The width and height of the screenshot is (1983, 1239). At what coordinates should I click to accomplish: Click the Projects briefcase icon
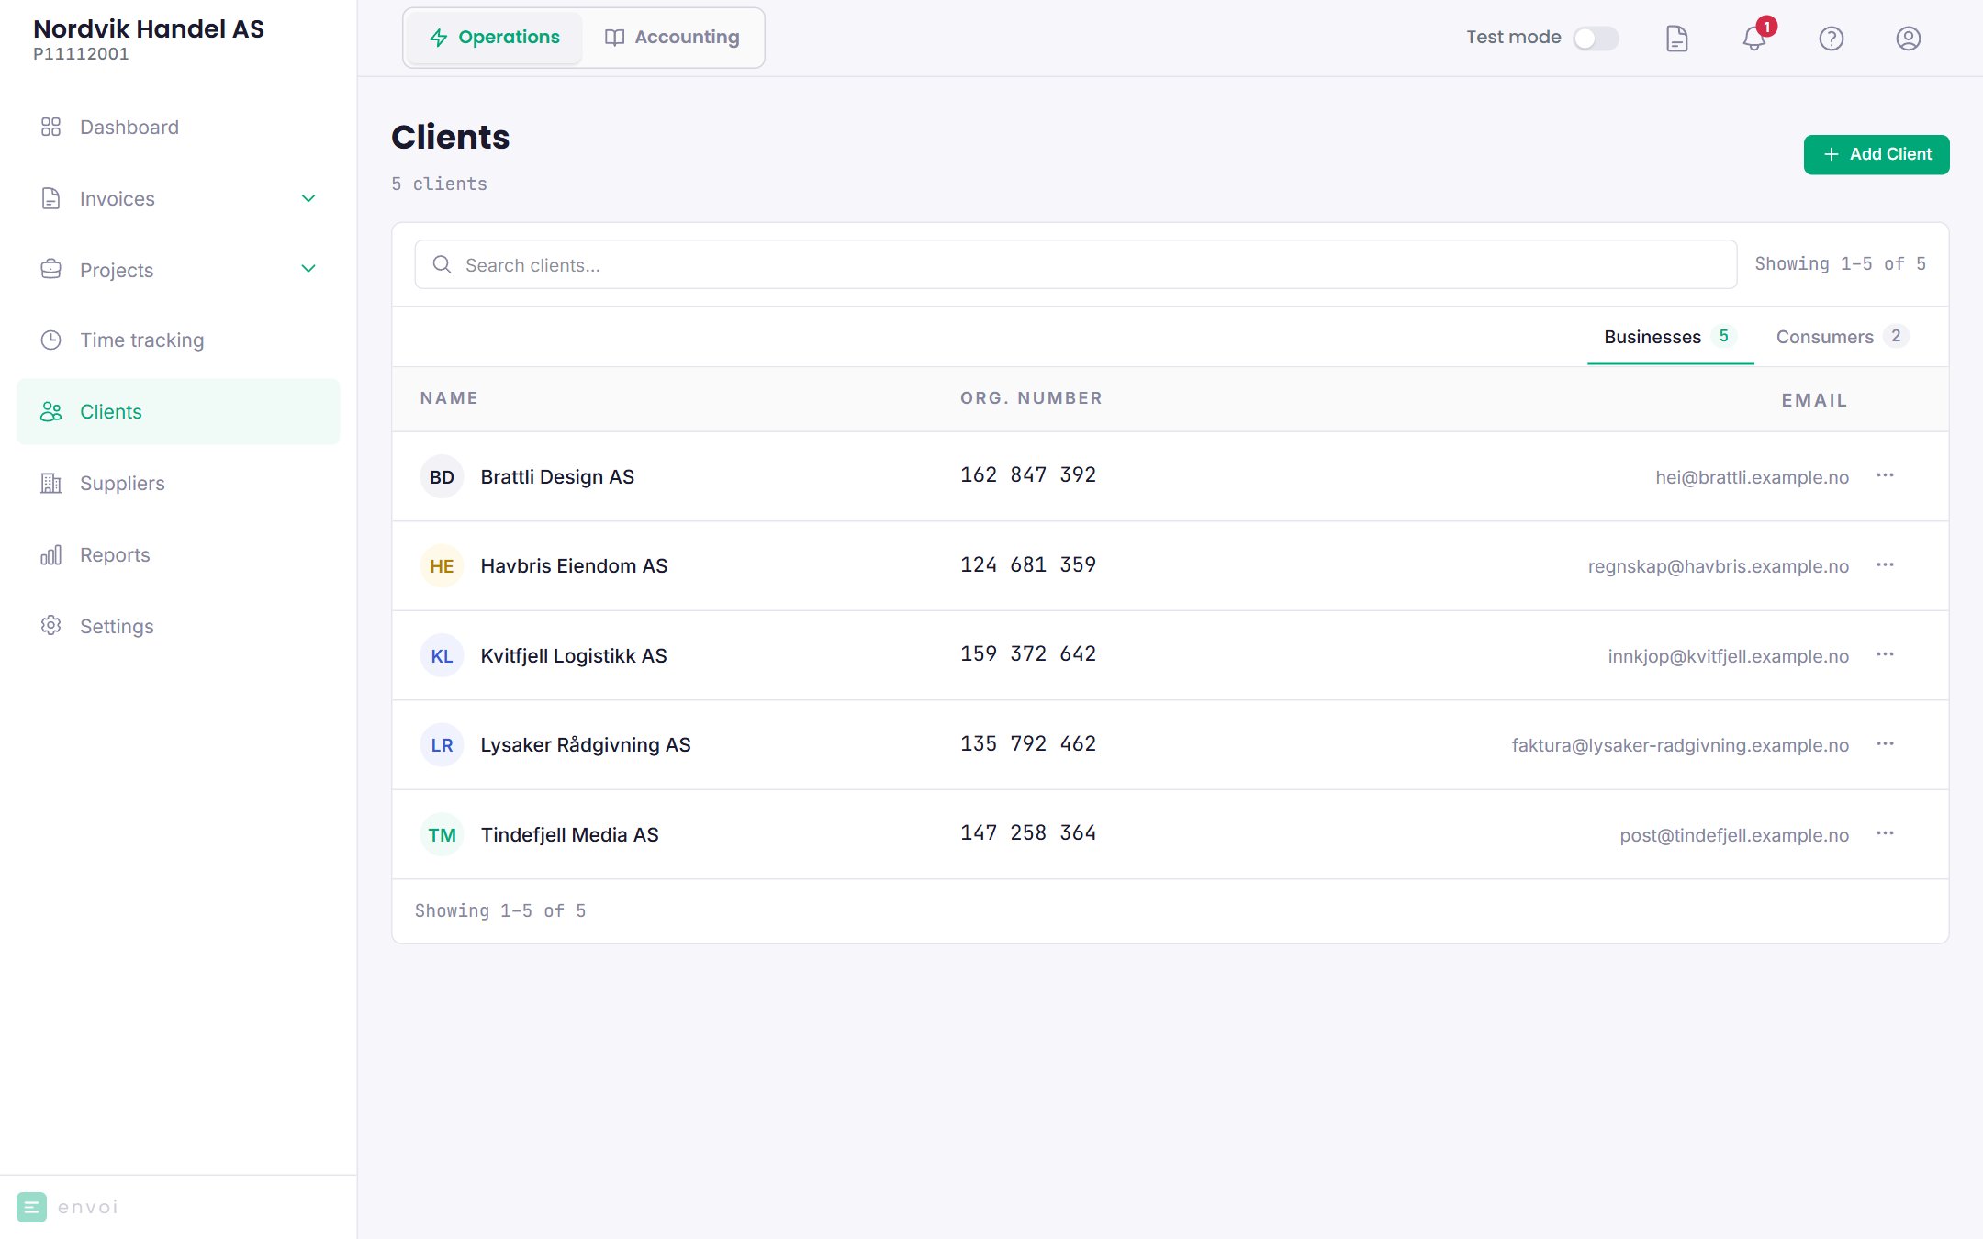point(50,269)
